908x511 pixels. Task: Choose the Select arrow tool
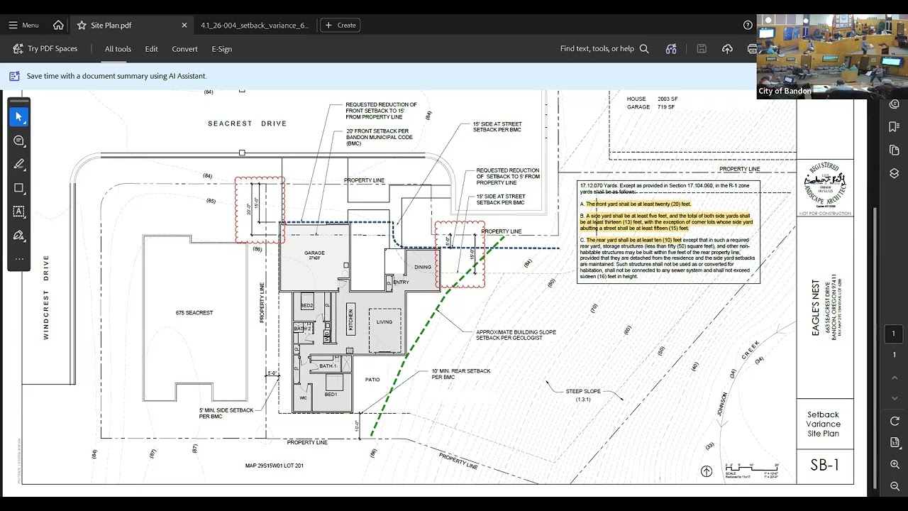pyautogui.click(x=19, y=117)
